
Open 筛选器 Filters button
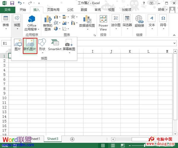coord(127,22)
